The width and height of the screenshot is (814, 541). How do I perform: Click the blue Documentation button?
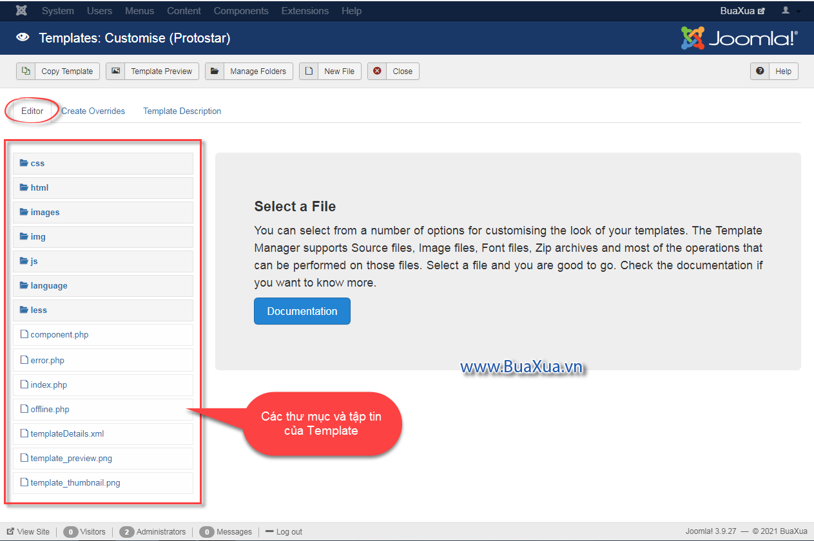[302, 311]
